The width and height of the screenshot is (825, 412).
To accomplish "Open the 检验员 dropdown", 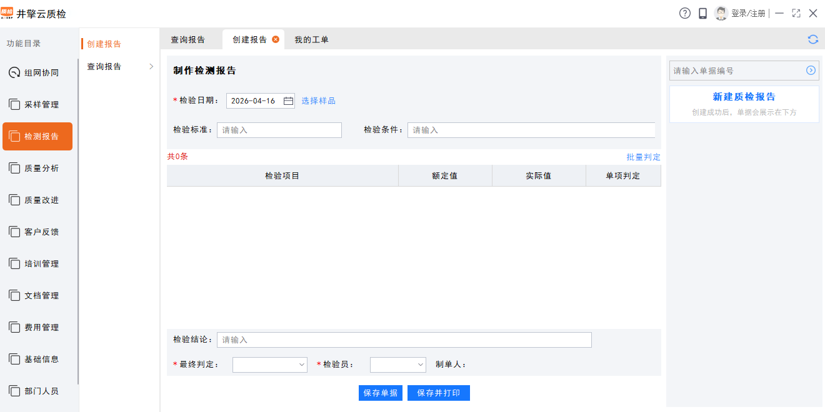I will tap(397, 365).
